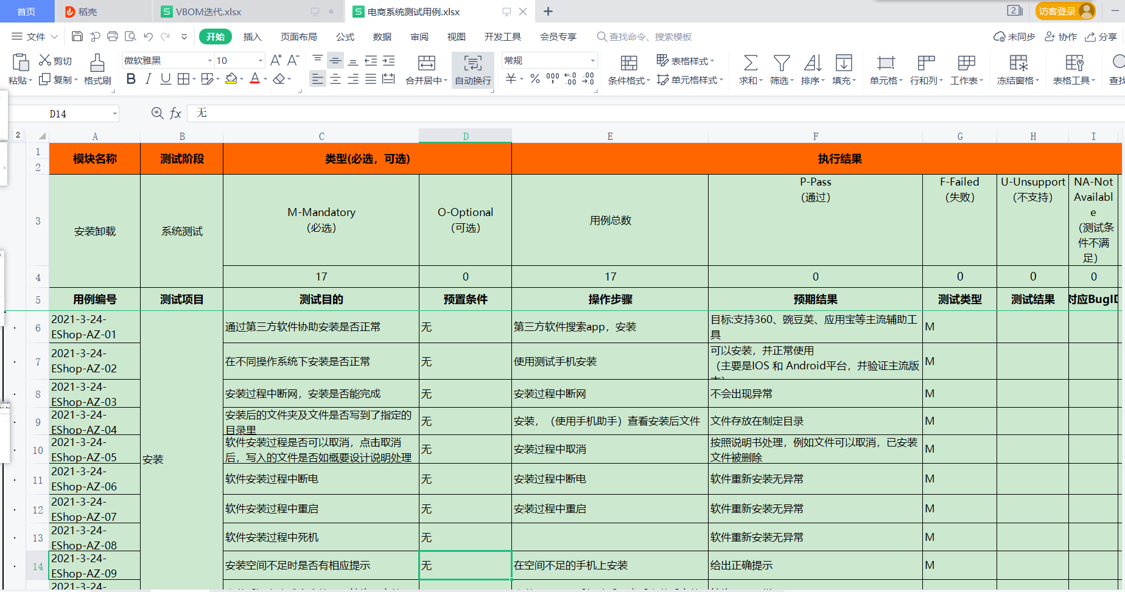Toggle align left for cell text
1125x592 pixels.
317,79
